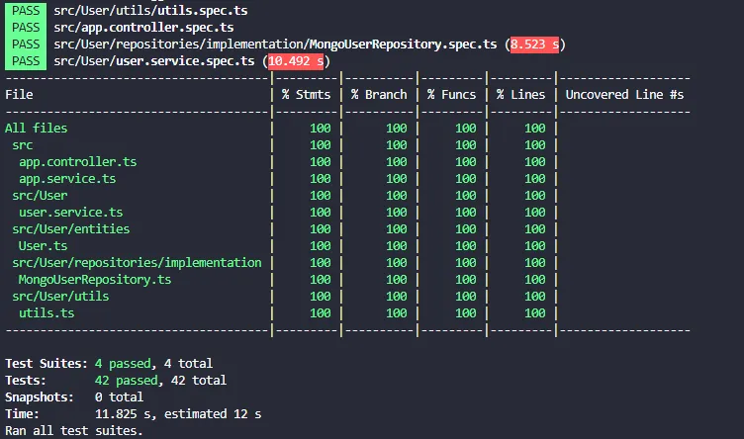Click % Branch value for app.service.ts

[x=396, y=179]
